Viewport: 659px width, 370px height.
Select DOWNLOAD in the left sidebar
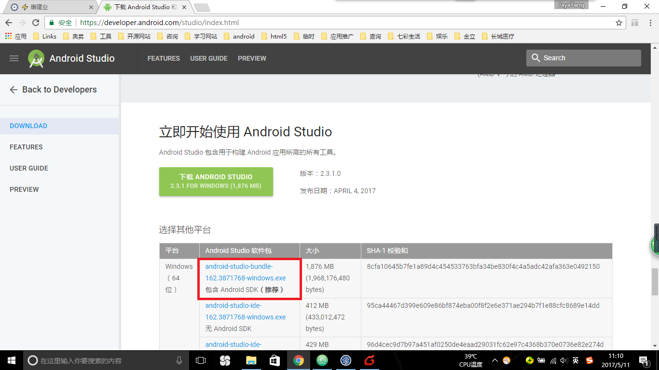59,126
